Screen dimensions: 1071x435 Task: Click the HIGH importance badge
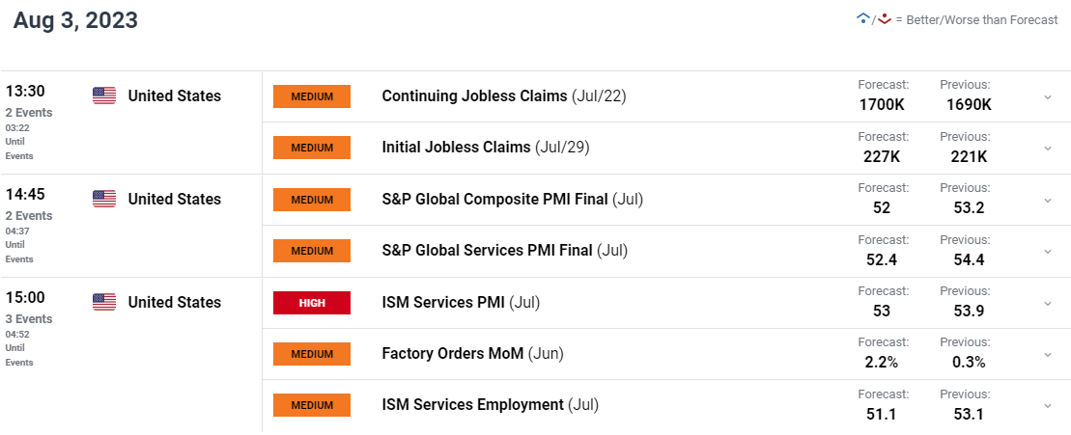pos(312,303)
